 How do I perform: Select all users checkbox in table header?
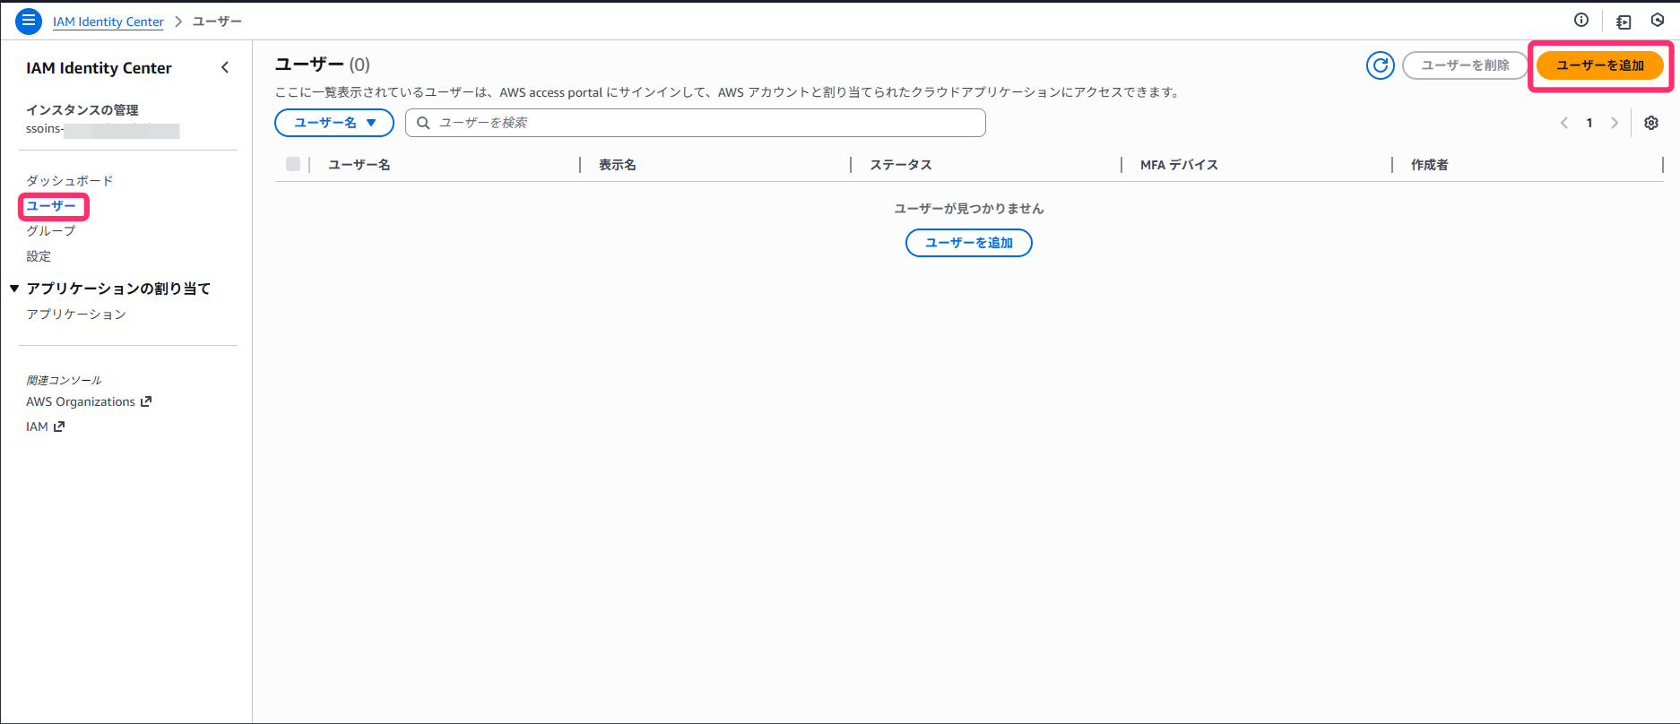coord(293,164)
